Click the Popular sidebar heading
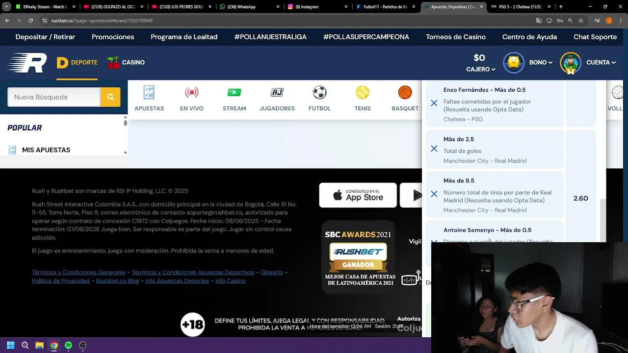The image size is (628, 353). pyautogui.click(x=25, y=127)
